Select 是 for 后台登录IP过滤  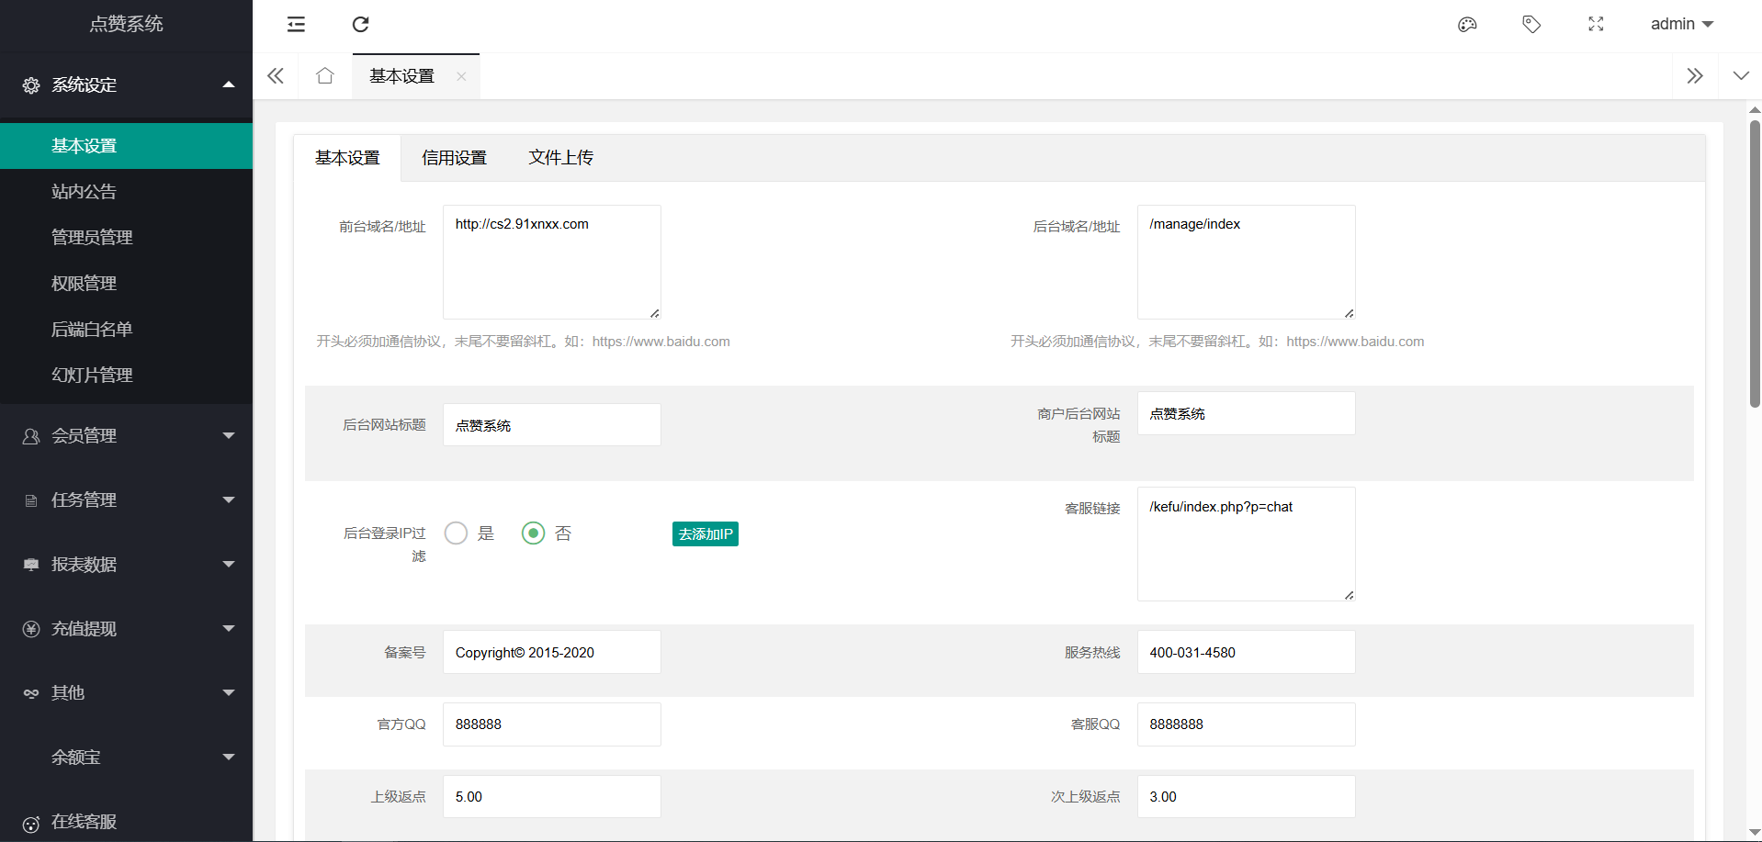coord(457,533)
